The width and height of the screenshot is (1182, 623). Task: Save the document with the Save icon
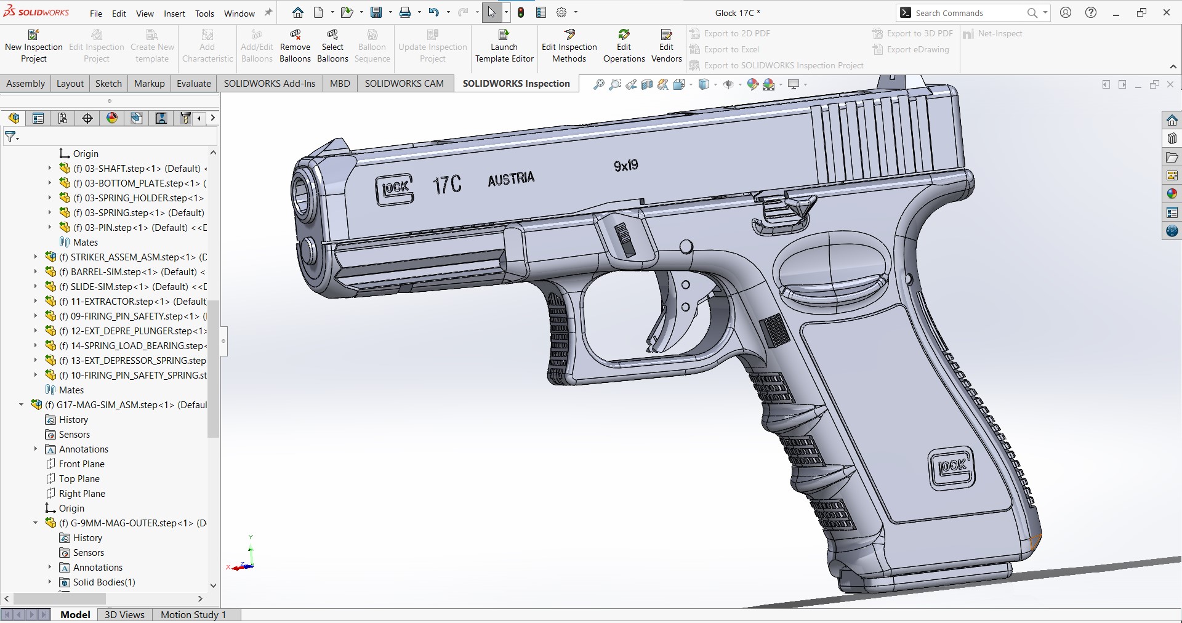[x=376, y=12]
